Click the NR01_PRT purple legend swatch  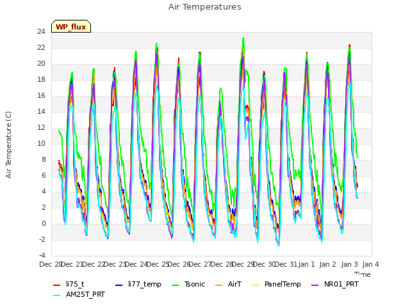pos(315,285)
